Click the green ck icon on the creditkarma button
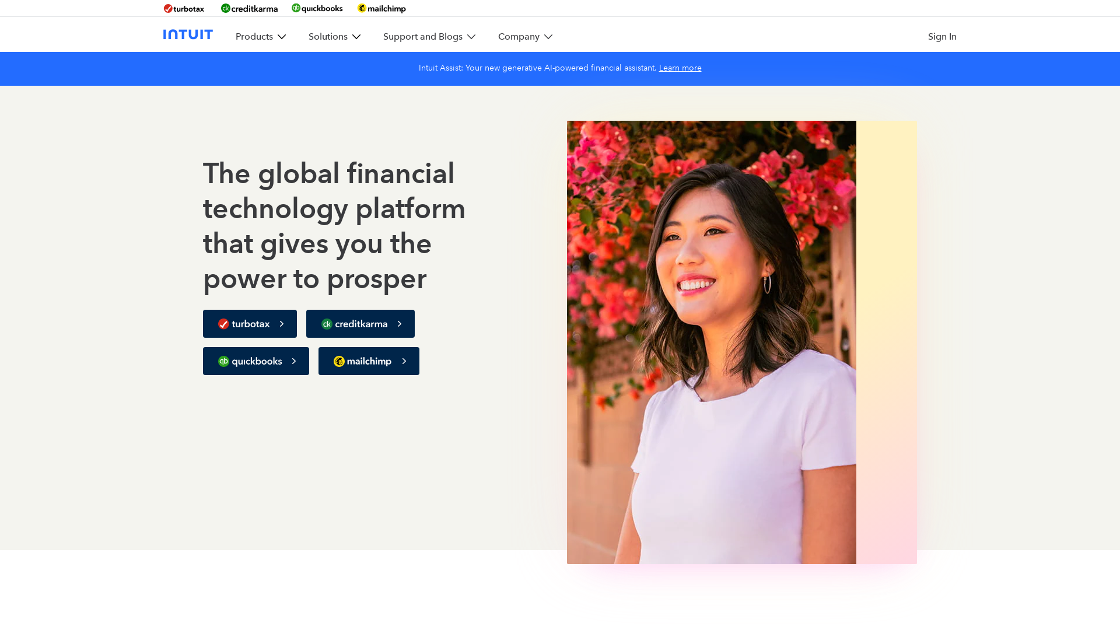This screenshot has height=630, width=1120. 327,324
